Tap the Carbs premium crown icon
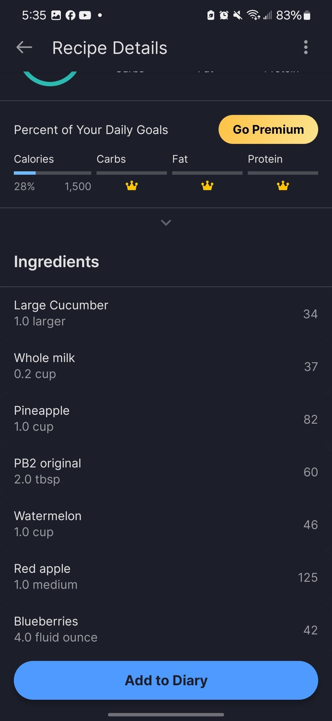This screenshot has height=721, width=332. coord(132,186)
